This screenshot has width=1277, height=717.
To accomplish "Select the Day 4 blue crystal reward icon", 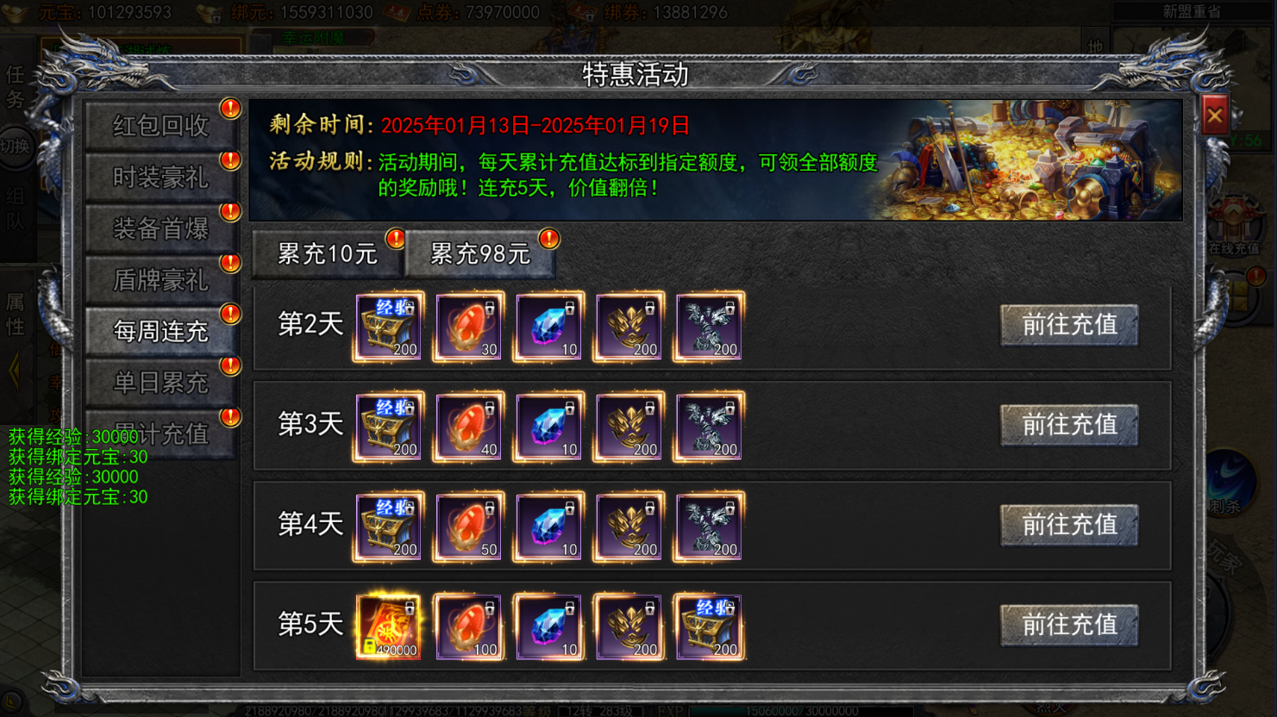I will point(549,527).
